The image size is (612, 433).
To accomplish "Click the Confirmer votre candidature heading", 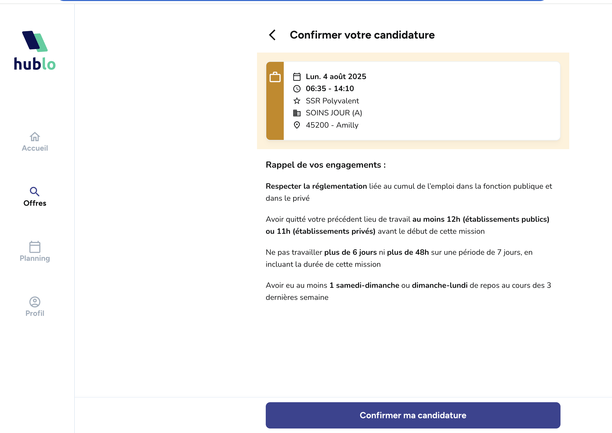I will click(362, 35).
